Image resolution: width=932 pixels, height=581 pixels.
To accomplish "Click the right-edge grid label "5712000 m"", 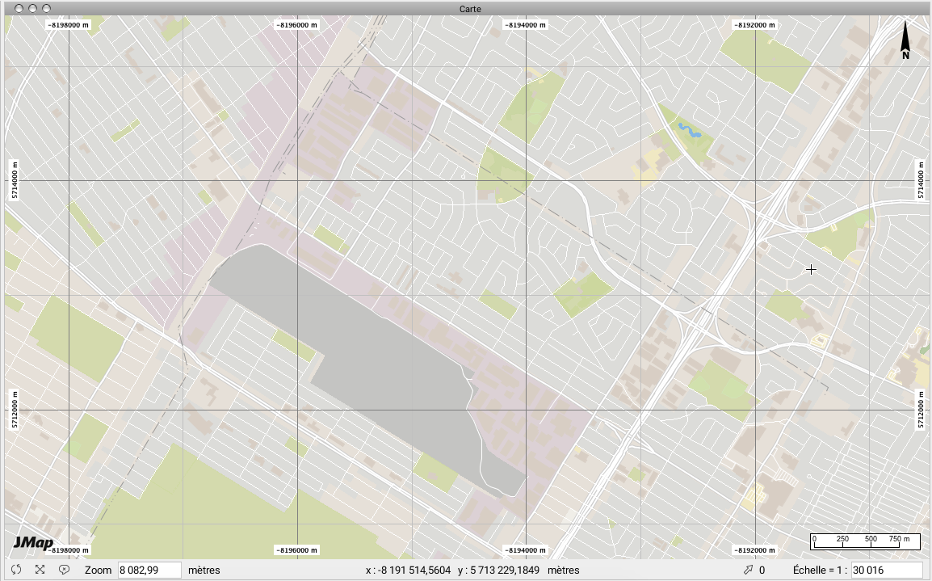I will click(921, 410).
